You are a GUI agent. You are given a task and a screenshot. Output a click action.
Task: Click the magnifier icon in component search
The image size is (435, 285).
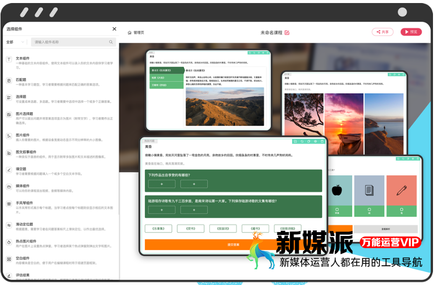(111, 42)
